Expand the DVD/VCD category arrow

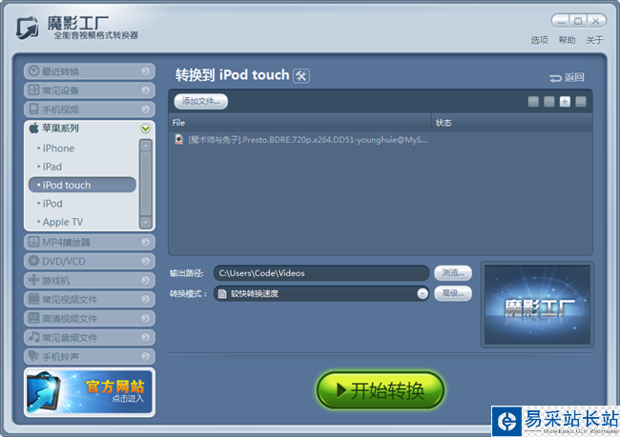pyautogui.click(x=146, y=261)
